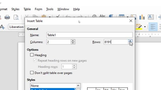The height and width of the screenshot is (90, 161).
Task: Open the Help menu
Action: 76,9
